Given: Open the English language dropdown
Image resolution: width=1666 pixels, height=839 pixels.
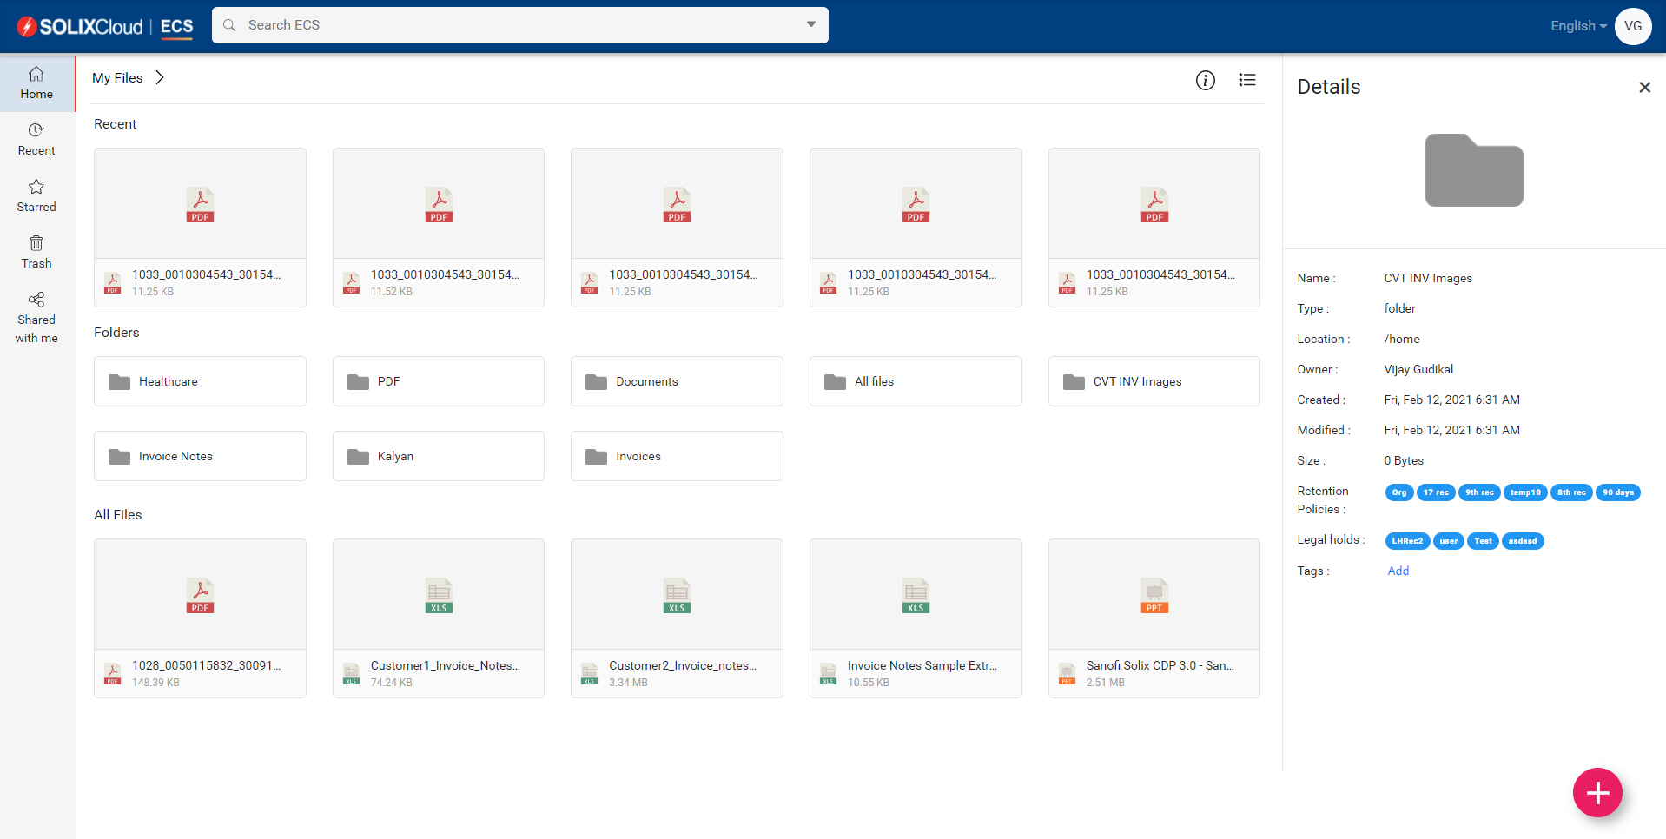Looking at the screenshot, I should [x=1577, y=25].
